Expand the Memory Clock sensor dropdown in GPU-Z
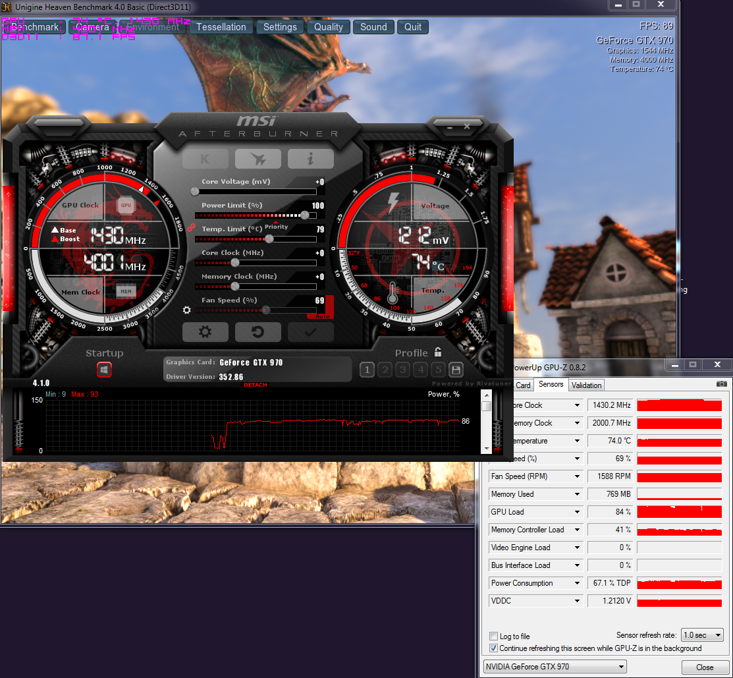Viewport: 733px width, 678px height. coord(578,423)
